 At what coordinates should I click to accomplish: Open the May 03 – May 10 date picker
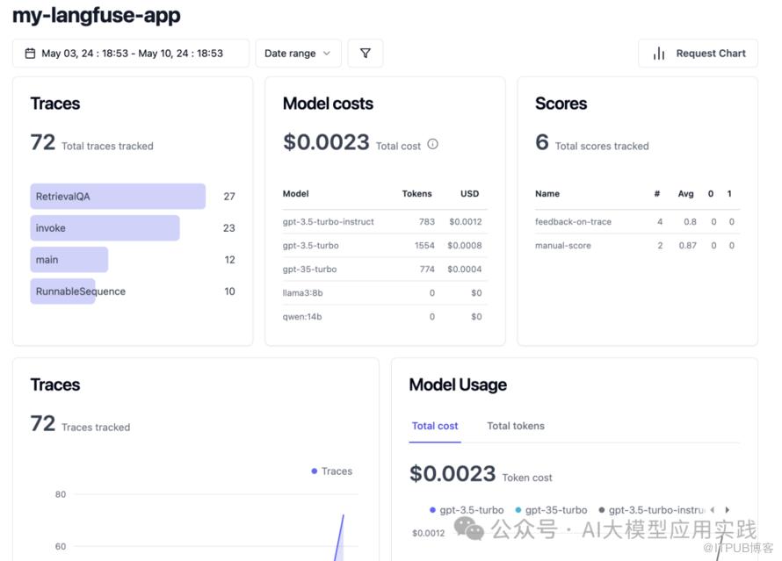click(x=131, y=54)
